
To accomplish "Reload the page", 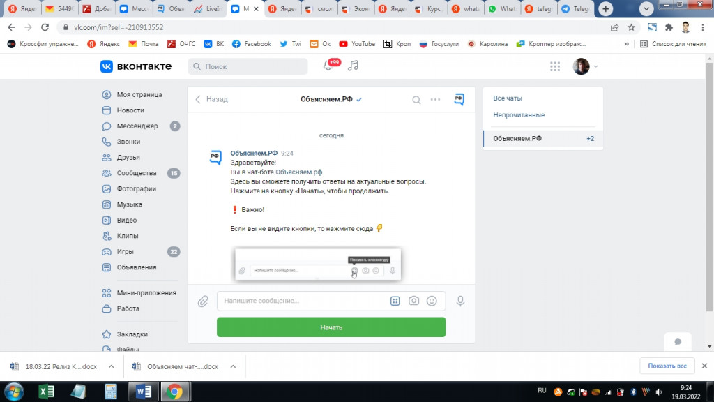I will click(x=45, y=27).
